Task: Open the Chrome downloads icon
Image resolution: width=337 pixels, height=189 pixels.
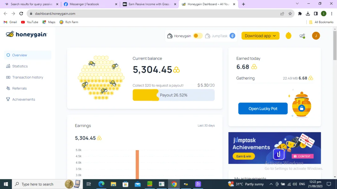Action: pos(308,13)
